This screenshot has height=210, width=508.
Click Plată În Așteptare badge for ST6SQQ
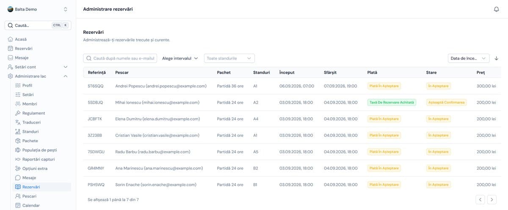point(384,86)
